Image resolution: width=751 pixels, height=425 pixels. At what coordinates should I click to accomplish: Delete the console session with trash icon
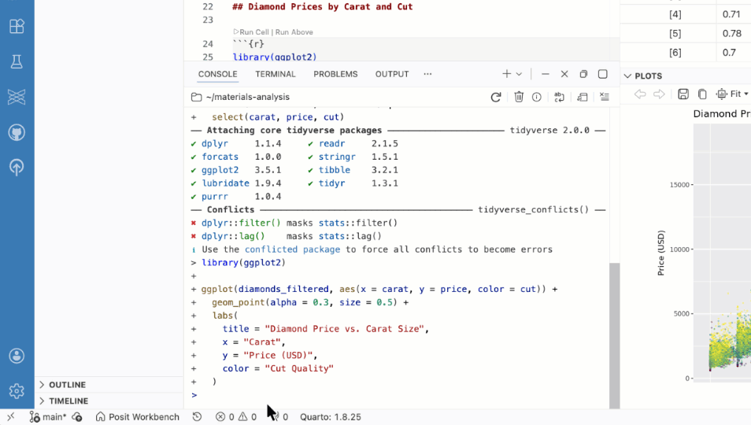(x=519, y=98)
